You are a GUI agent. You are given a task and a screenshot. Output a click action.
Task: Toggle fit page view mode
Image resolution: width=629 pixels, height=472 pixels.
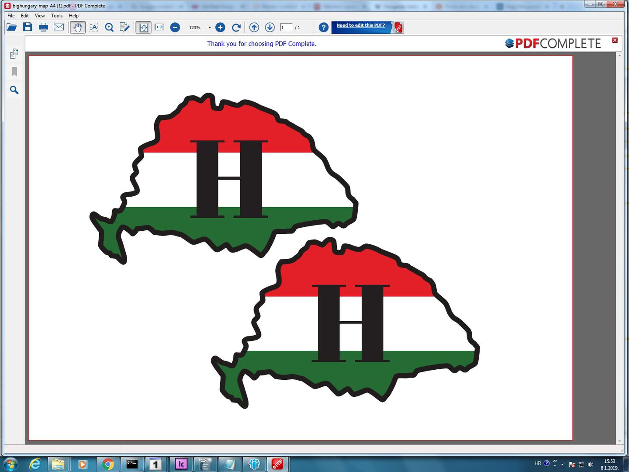pyautogui.click(x=143, y=28)
